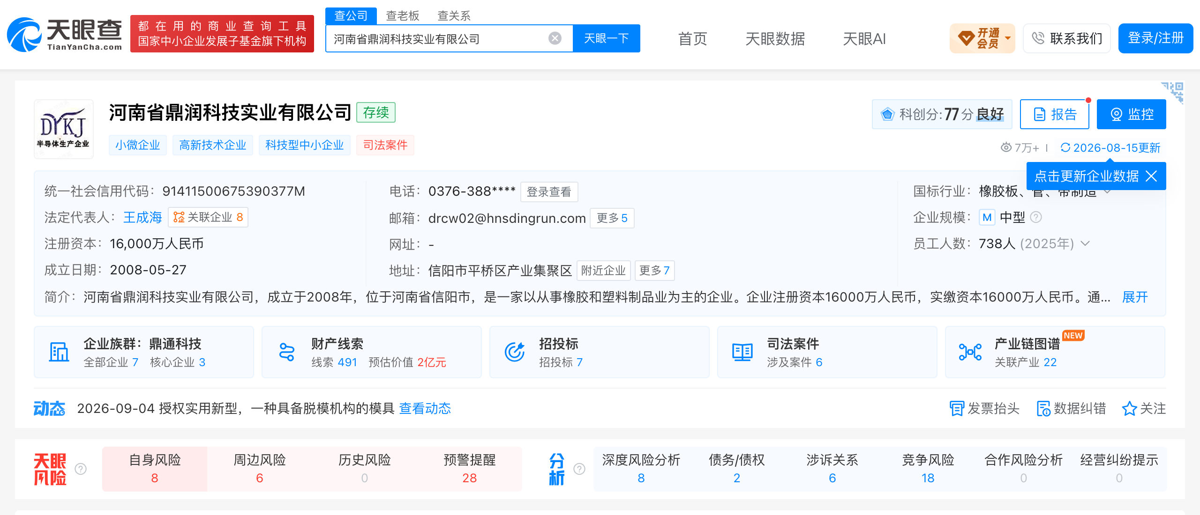
Task: Click the 发票抬头 invoice icon
Action: point(956,408)
